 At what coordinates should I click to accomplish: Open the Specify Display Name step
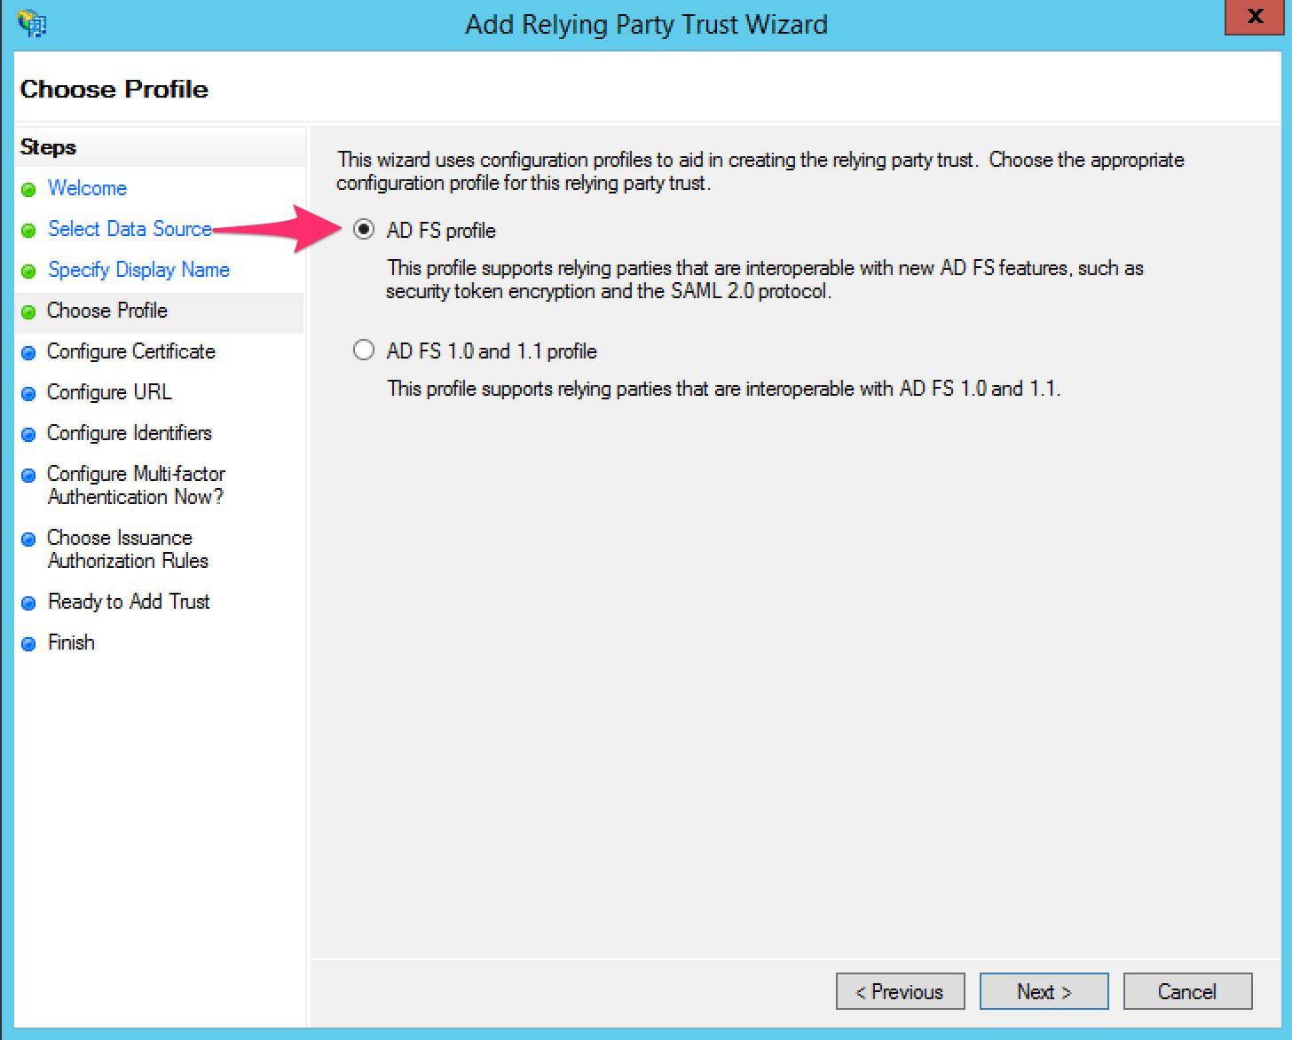coord(138,270)
